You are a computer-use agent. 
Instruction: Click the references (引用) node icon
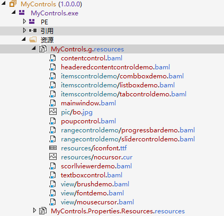(x=33, y=31)
